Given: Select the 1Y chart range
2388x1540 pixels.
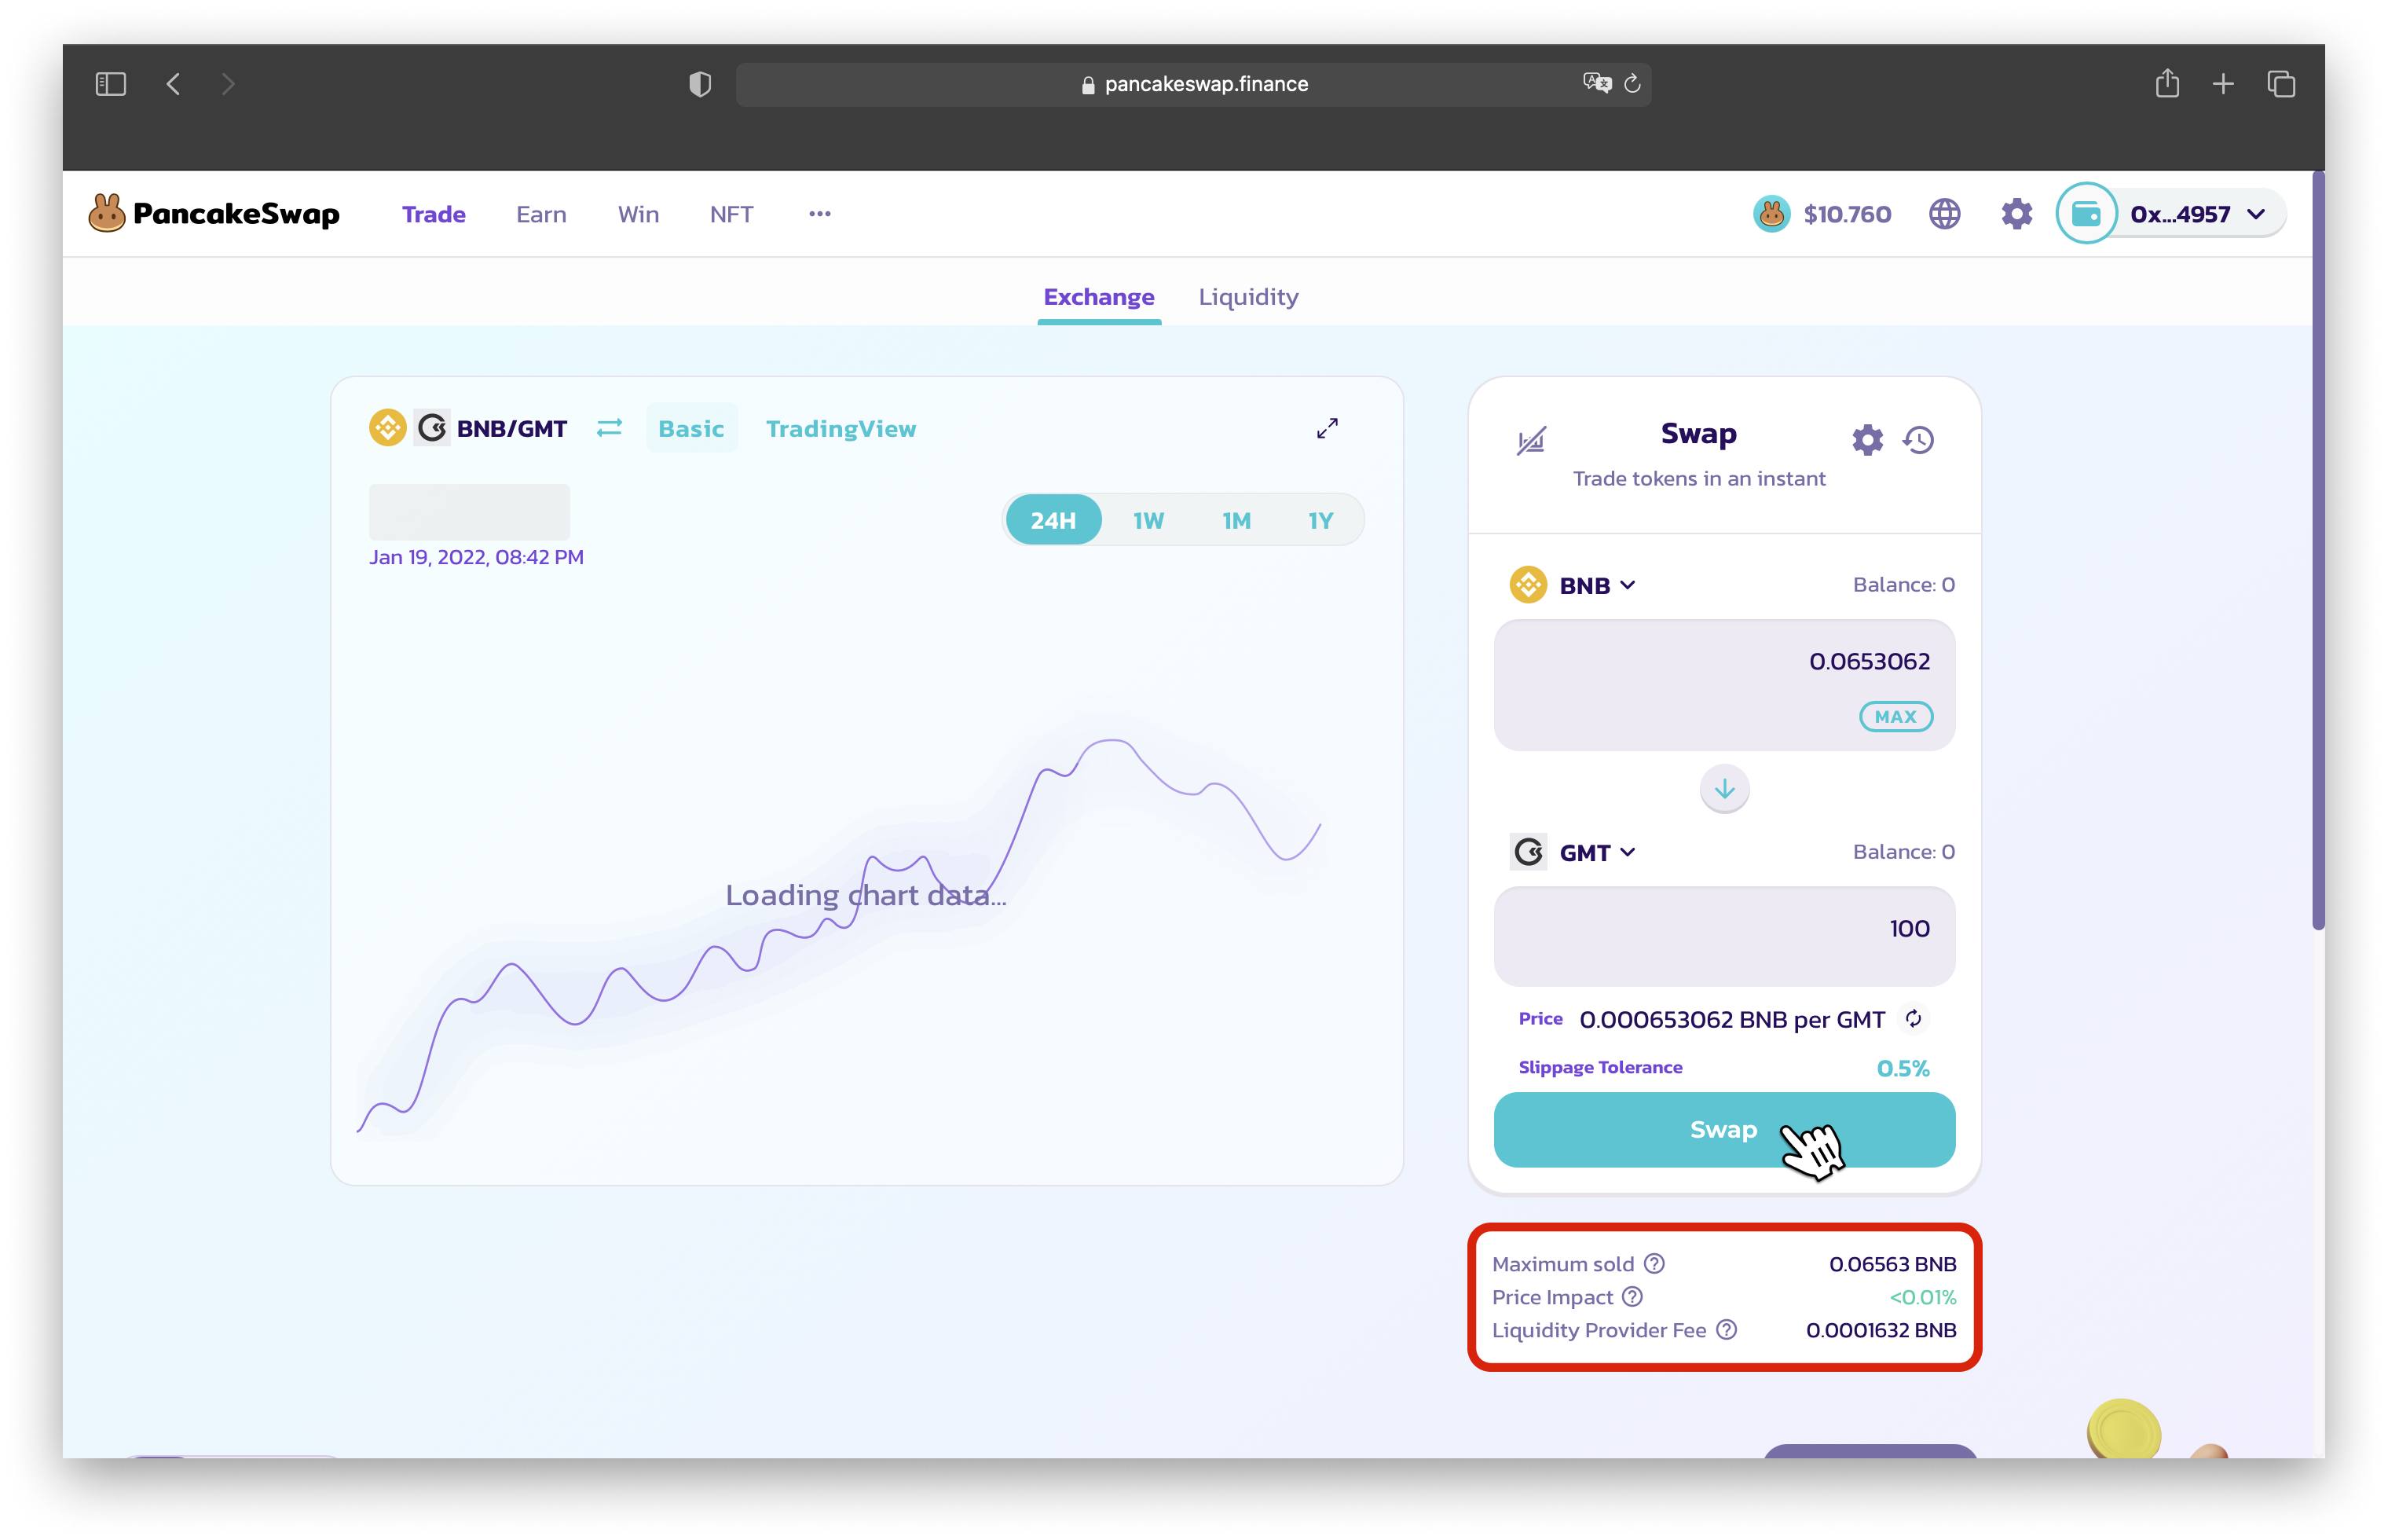Looking at the screenshot, I should pos(1320,520).
